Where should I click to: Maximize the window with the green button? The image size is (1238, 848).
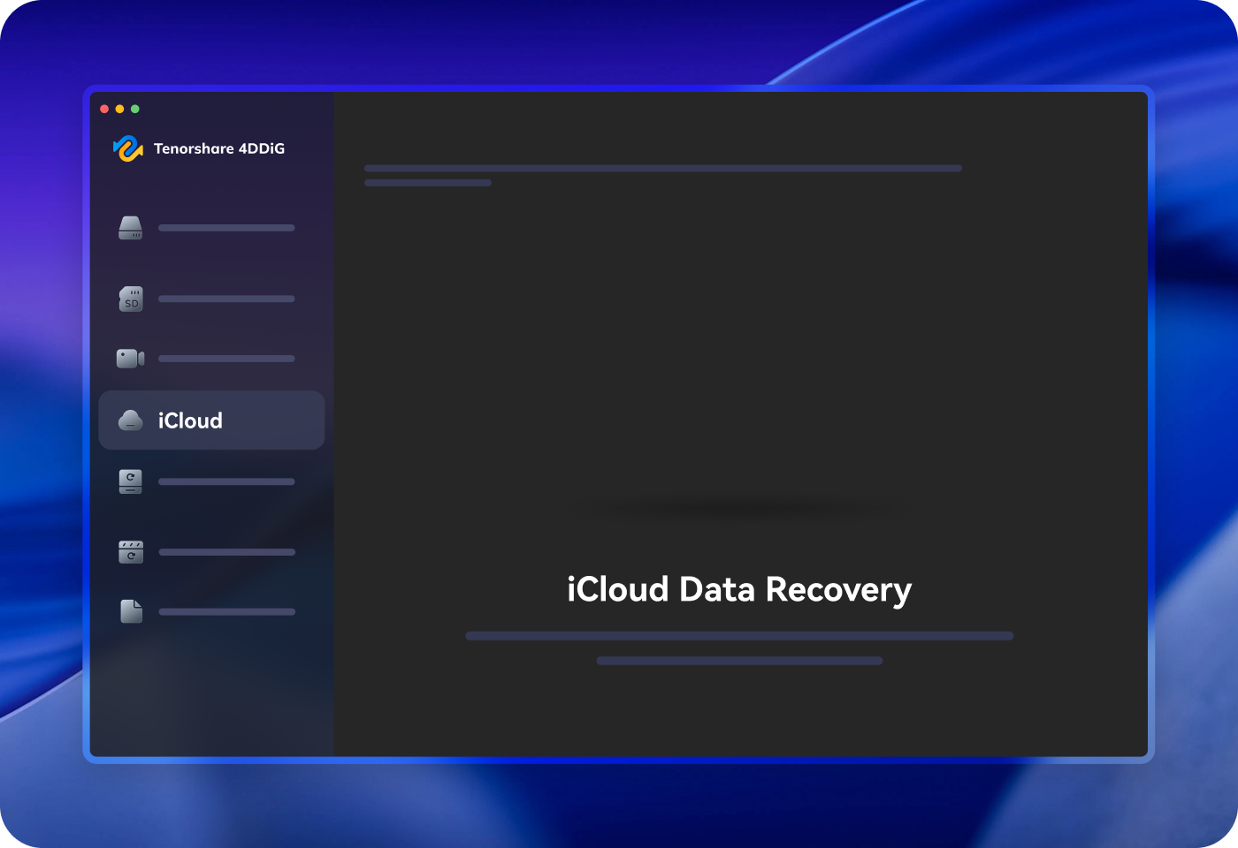(x=135, y=110)
